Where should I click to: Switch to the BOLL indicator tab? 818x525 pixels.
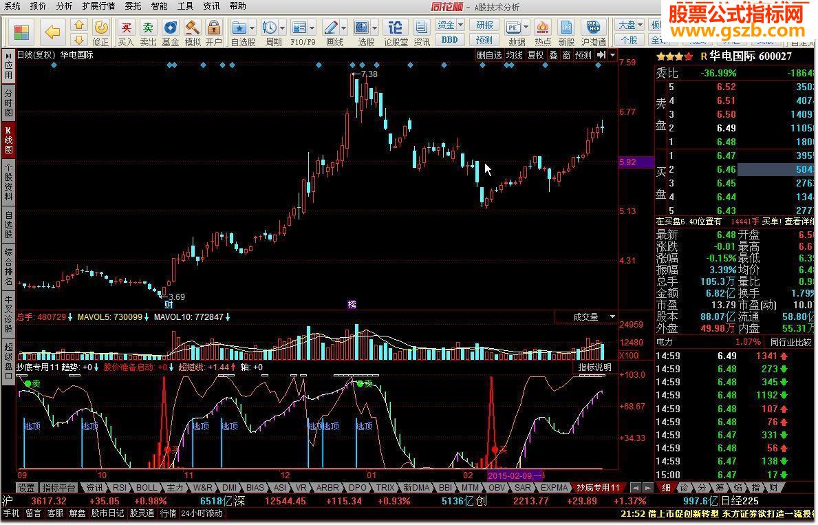[147, 487]
